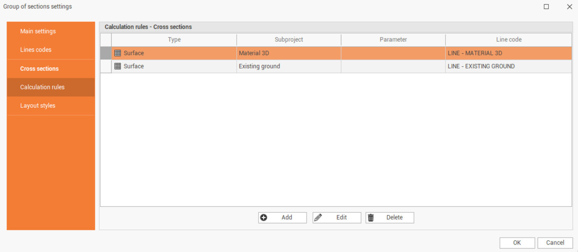Select the row selector of Existing ground row
The image size is (578, 252).
tap(106, 66)
